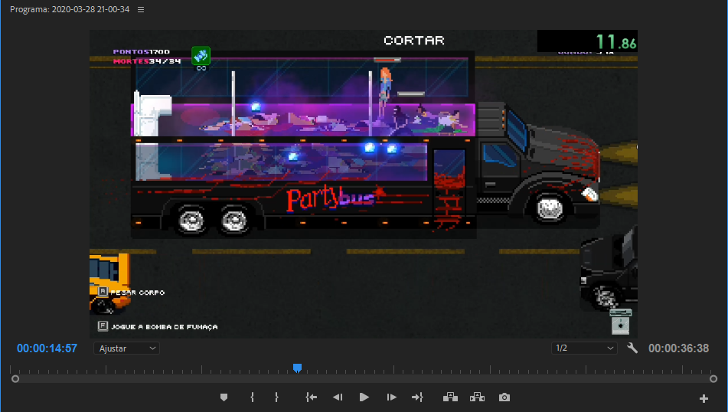The height and width of the screenshot is (412, 728).
Task: Step forward one frame
Action: coord(391,397)
